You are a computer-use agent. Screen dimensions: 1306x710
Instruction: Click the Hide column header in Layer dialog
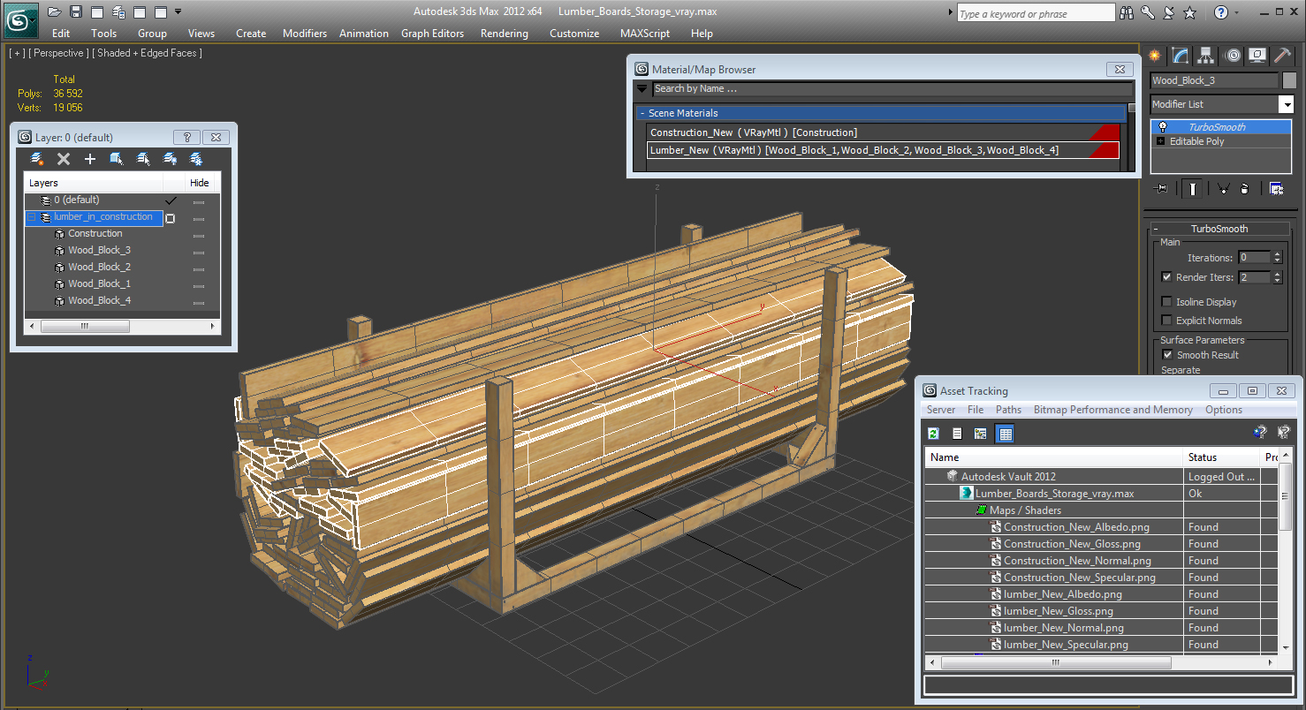coord(200,183)
